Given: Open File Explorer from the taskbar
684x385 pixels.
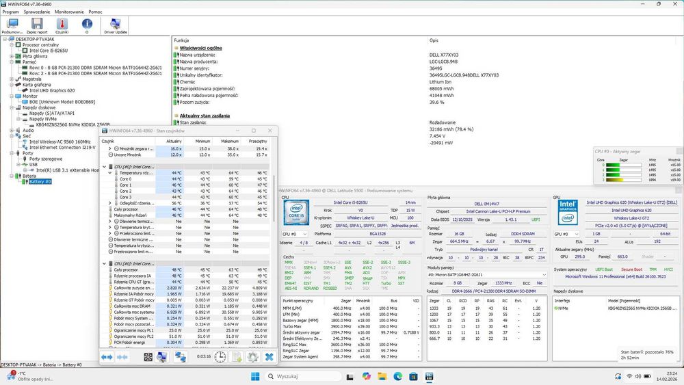Looking at the screenshot, I should point(382,376).
